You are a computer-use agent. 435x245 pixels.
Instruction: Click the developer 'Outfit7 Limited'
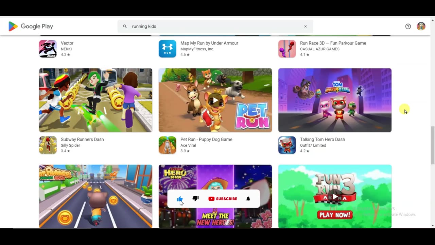tap(313, 145)
